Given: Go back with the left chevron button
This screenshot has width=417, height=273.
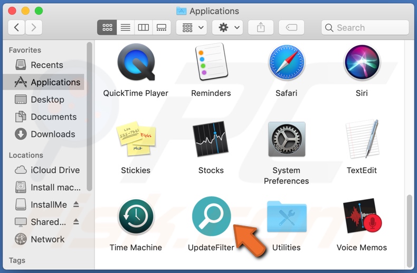Looking at the screenshot, I should click(16, 27).
